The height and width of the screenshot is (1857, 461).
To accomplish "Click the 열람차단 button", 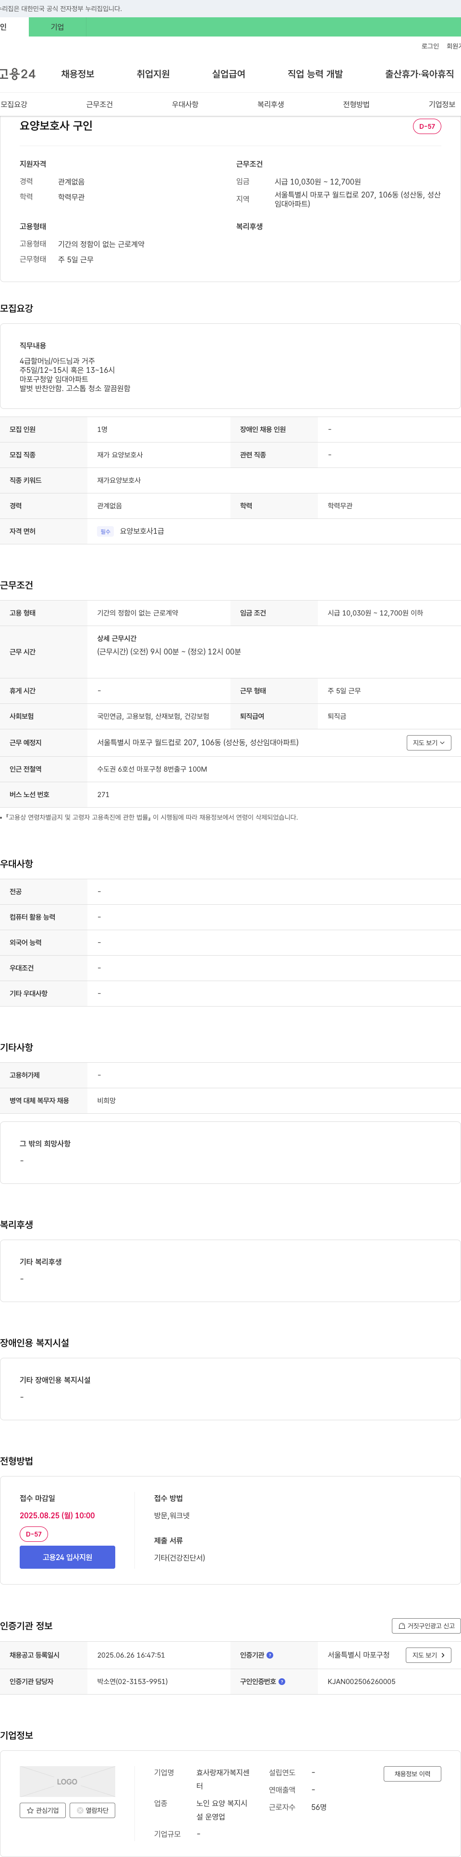I will [92, 1810].
